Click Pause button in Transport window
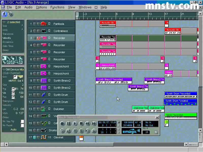 tap(68, 123)
